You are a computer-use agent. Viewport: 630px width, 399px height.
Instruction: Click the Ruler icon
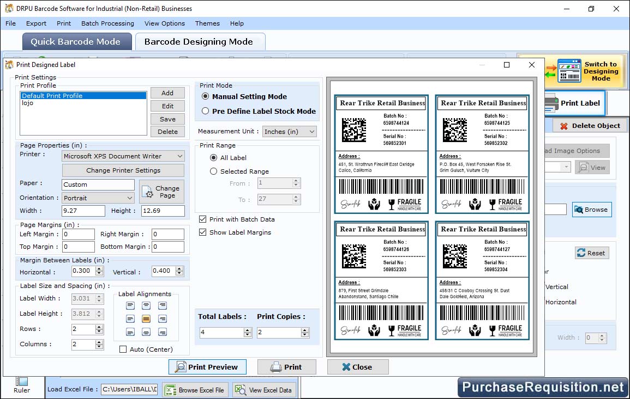click(22, 382)
